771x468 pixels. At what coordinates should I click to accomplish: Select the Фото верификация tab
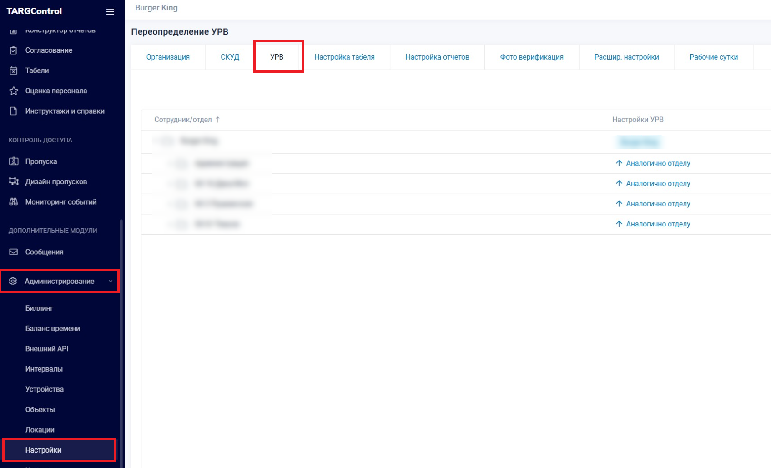click(531, 57)
